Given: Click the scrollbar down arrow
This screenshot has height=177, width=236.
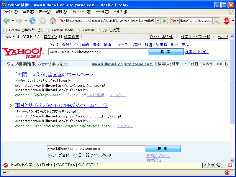Looking at the screenshot, I should pyautogui.click(x=232, y=160).
